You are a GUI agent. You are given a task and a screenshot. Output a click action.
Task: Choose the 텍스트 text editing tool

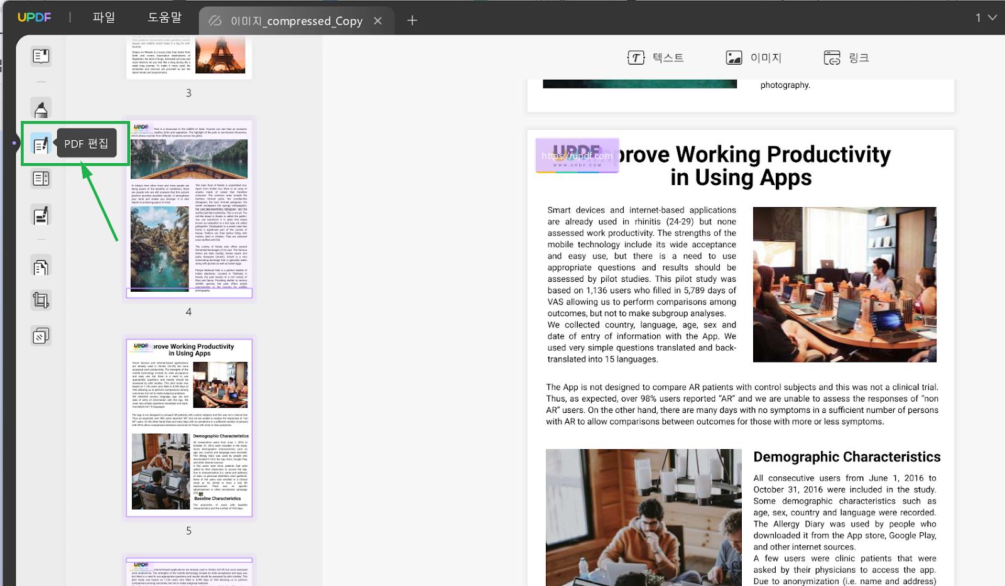pos(655,58)
